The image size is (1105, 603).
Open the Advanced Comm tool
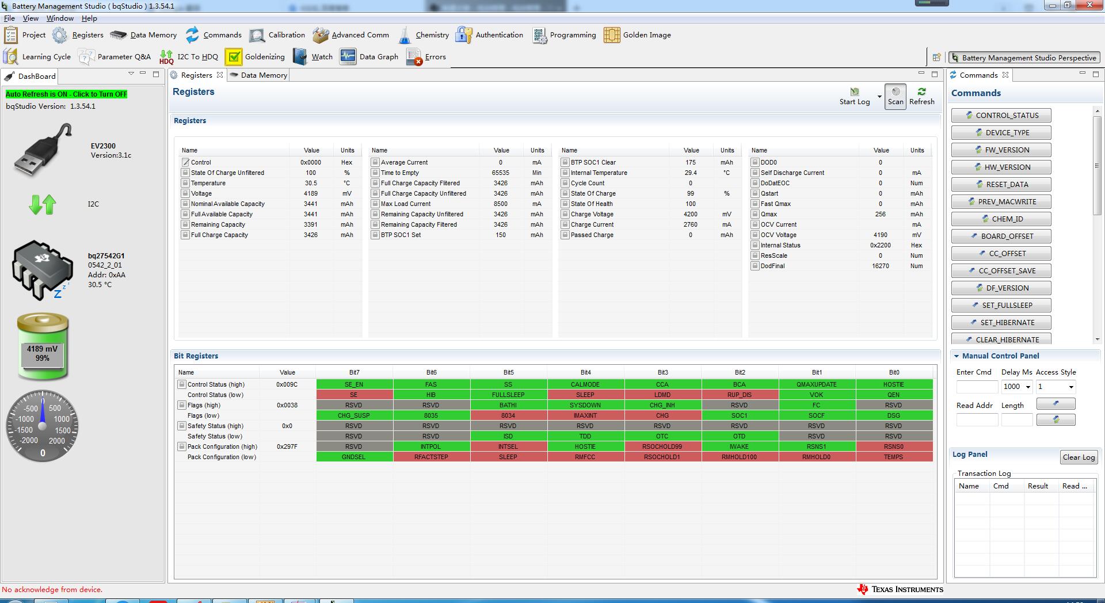click(x=350, y=35)
